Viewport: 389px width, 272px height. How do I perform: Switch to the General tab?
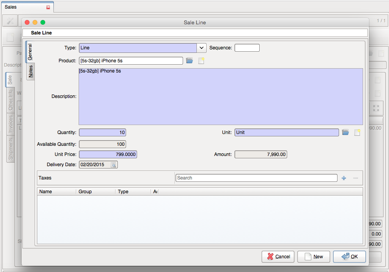[30, 52]
